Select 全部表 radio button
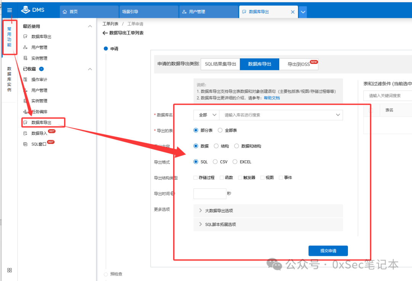 220,130
